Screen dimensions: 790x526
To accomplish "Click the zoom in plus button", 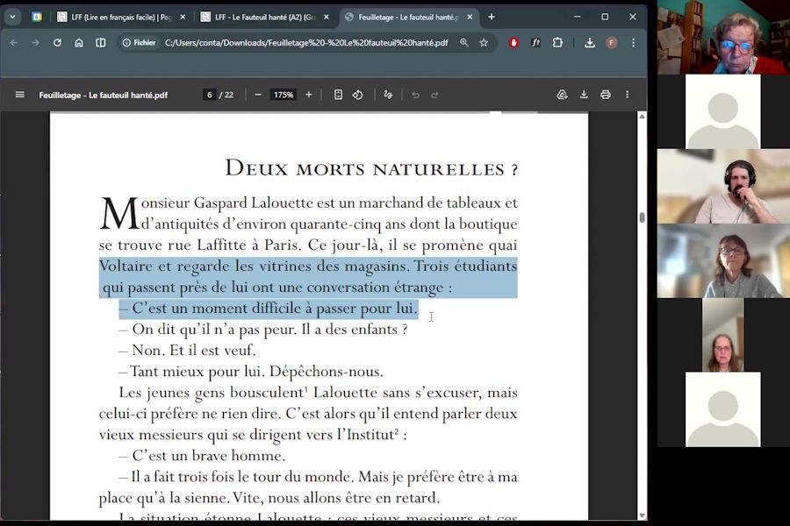I will pos(308,95).
